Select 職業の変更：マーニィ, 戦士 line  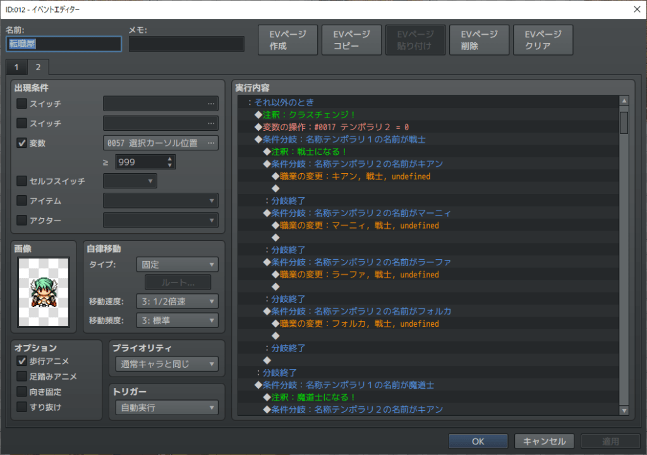tap(428, 226)
